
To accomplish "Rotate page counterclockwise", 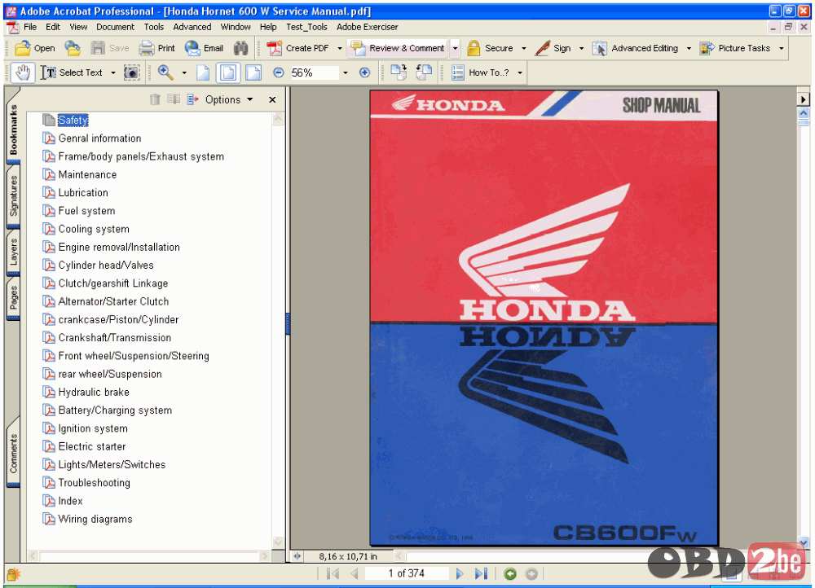I will 424,72.
